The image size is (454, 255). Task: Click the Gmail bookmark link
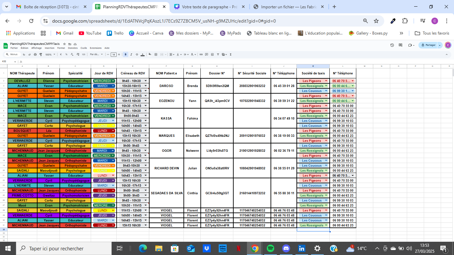coord(64,33)
